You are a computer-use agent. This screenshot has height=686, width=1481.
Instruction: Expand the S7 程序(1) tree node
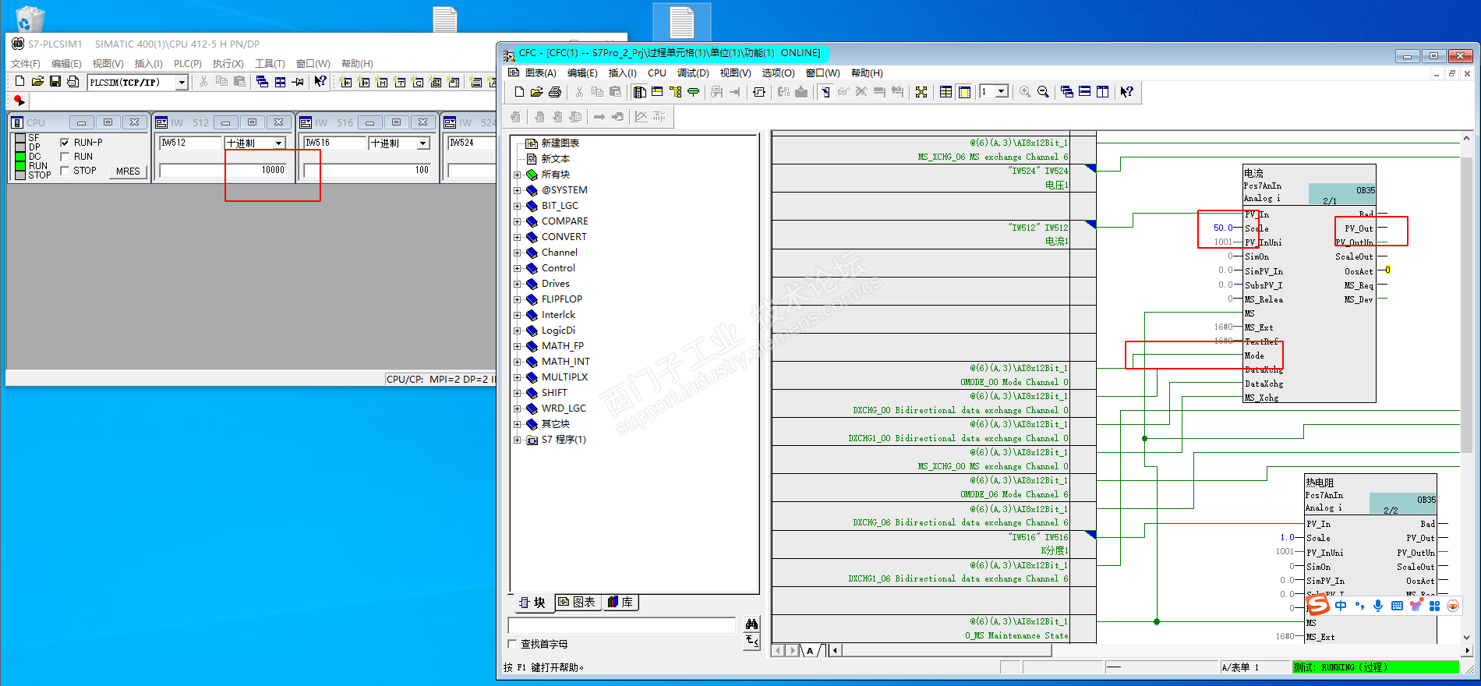pos(517,440)
